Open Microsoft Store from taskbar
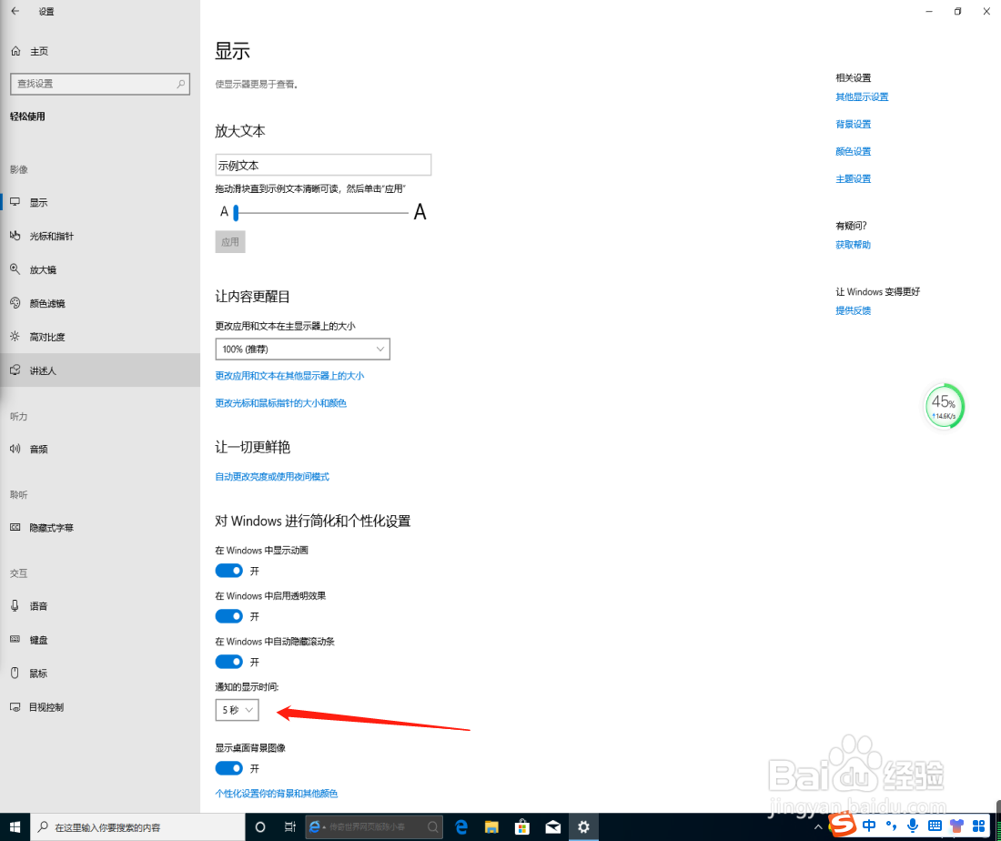This screenshot has width=1001, height=841. (522, 827)
